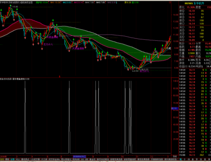Screen dimensions: 211x162
Task: Click the 14:57 trade row in the tick list
Action: pos(195,152)
